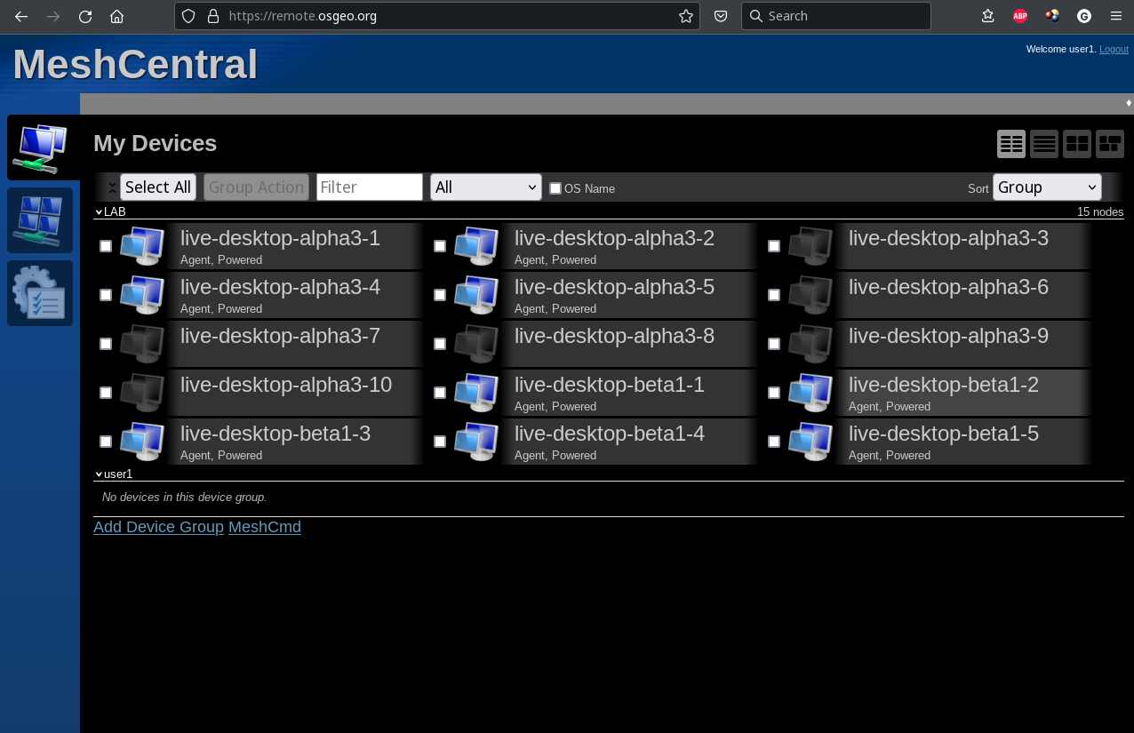Click the computer icon for live-desktop-beta1-4
The width and height of the screenshot is (1134, 733).
(x=476, y=442)
